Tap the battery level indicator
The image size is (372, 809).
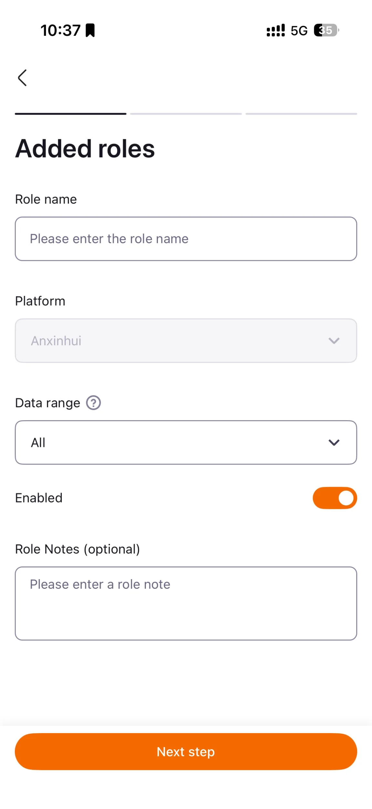click(326, 30)
